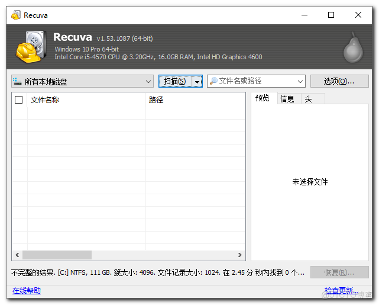Maximize the Recuva window
The height and width of the screenshot is (305, 379).
pyautogui.click(x=331, y=15)
